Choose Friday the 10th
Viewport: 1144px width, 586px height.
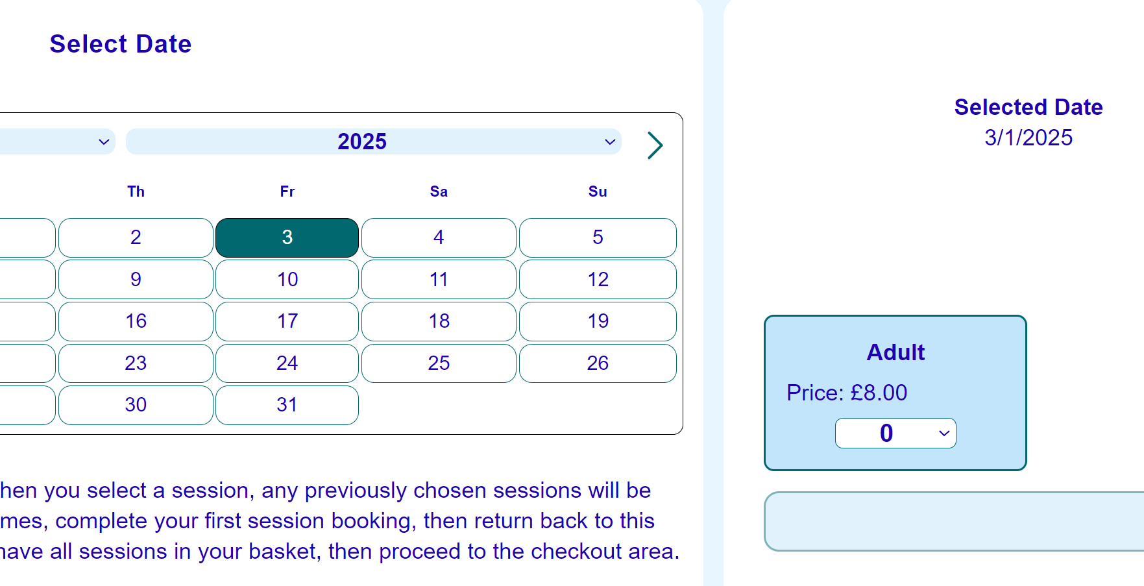click(287, 280)
